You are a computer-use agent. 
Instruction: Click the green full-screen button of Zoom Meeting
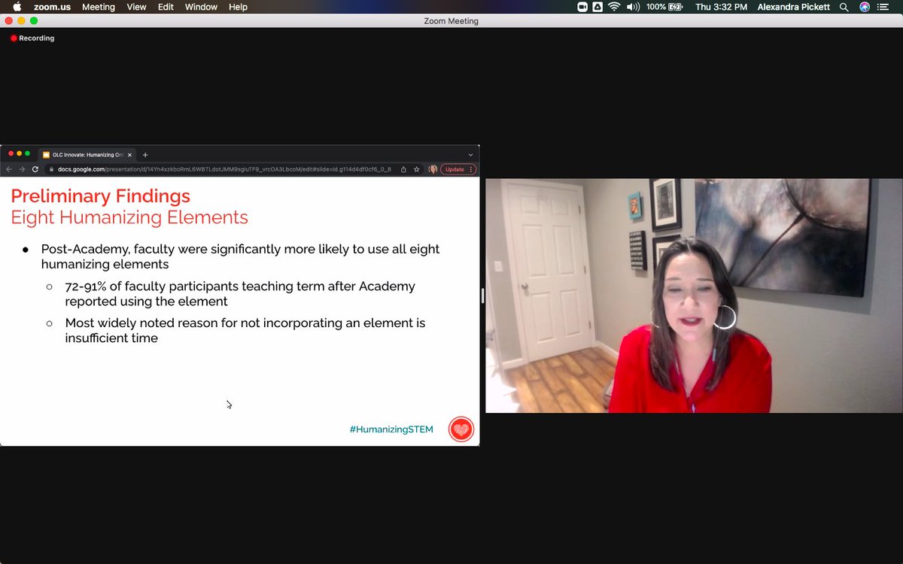click(x=34, y=20)
